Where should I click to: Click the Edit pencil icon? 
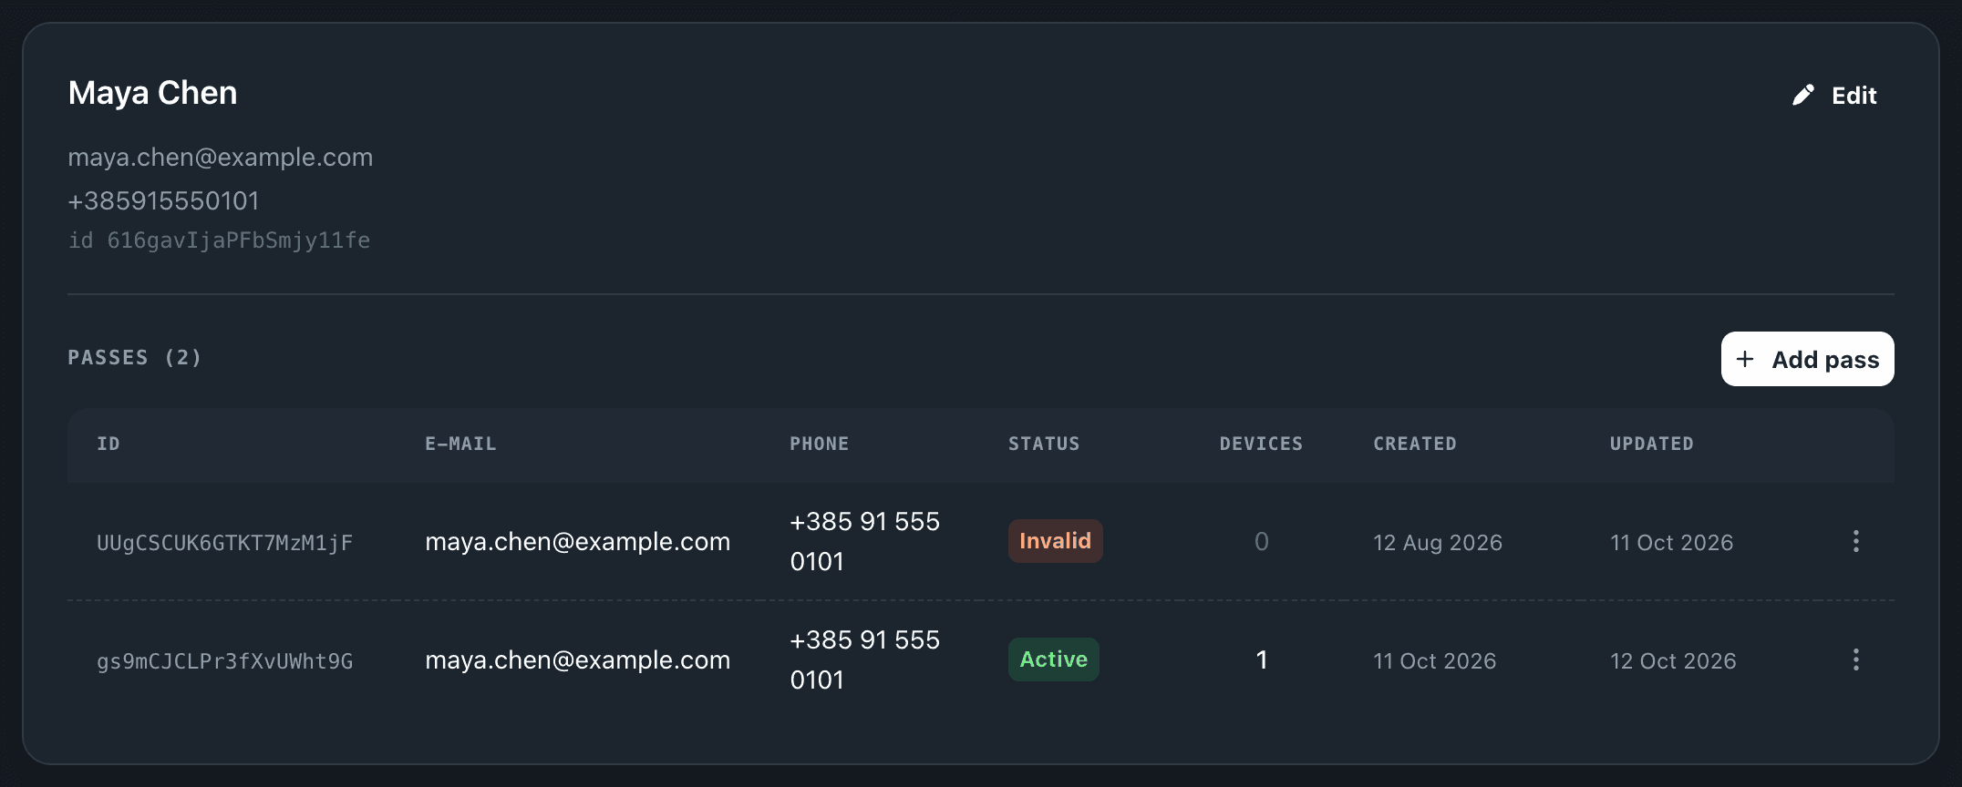(1802, 96)
